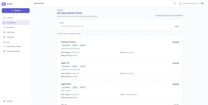208x105 pixels.
Task: Click Active badge on Apple TV+
Action: [x=75, y=66]
